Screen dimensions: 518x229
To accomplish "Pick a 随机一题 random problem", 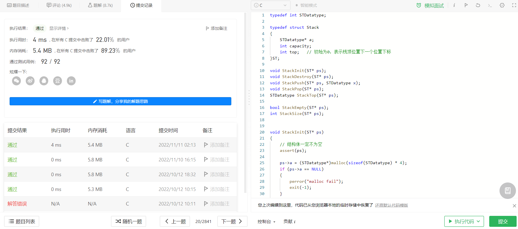I will pyautogui.click(x=129, y=221).
